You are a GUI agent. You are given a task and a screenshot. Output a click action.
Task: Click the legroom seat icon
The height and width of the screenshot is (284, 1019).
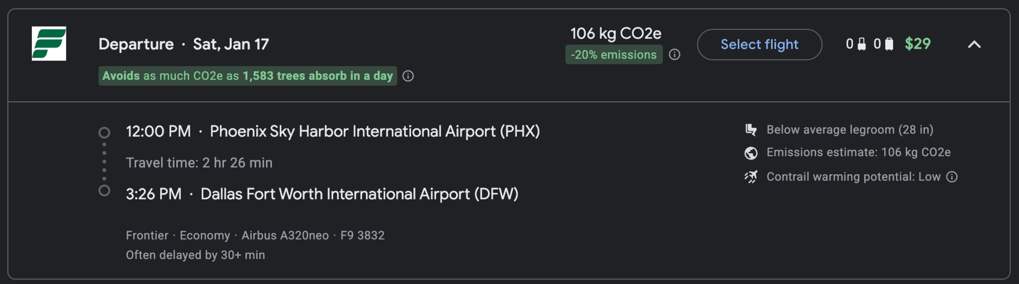[x=751, y=130]
